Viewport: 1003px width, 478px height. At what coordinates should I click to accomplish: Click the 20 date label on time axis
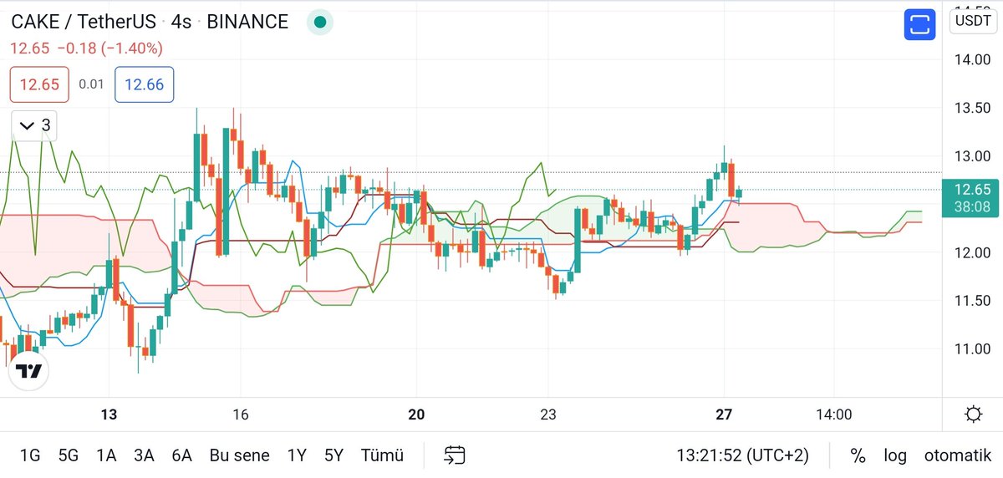click(417, 414)
